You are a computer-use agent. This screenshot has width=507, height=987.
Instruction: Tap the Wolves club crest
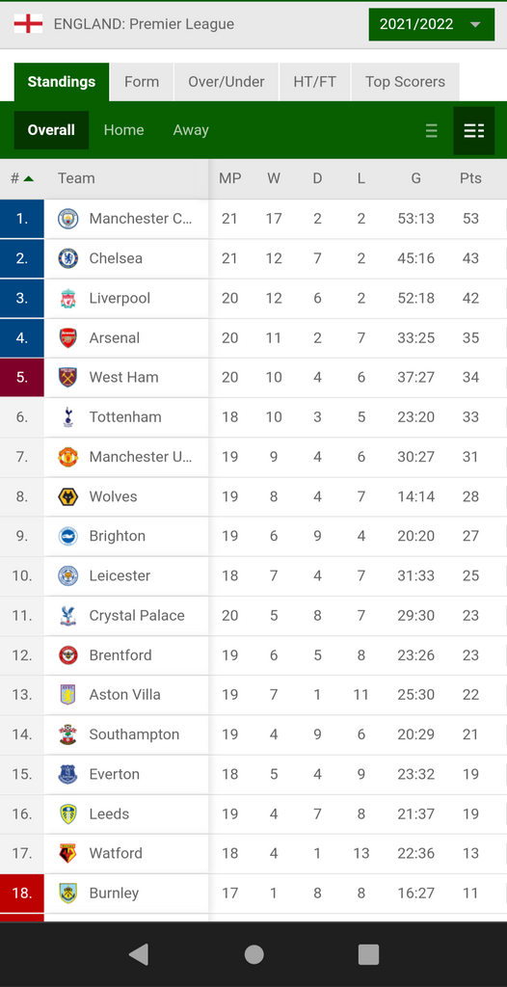click(x=68, y=496)
